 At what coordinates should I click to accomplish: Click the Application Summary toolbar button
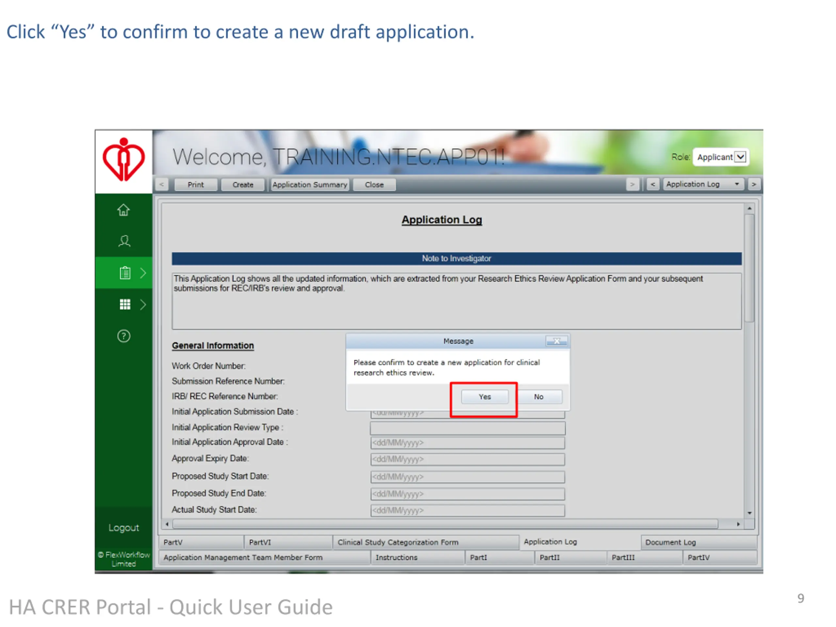[310, 185]
